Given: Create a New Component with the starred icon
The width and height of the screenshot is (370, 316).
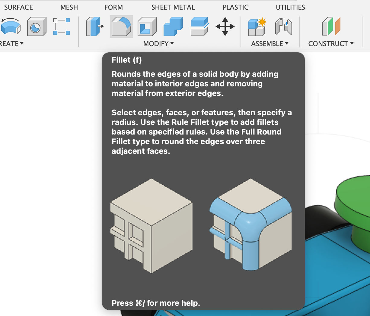Looking at the screenshot, I should 257,26.
